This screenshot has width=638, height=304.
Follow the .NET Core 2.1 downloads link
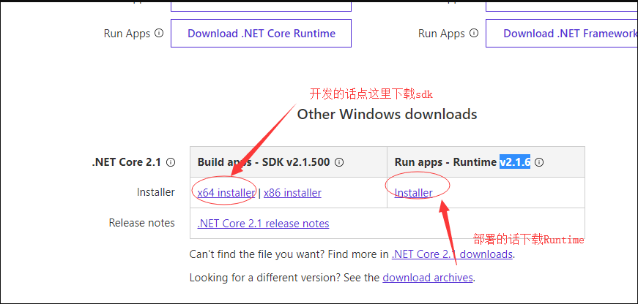(x=452, y=254)
